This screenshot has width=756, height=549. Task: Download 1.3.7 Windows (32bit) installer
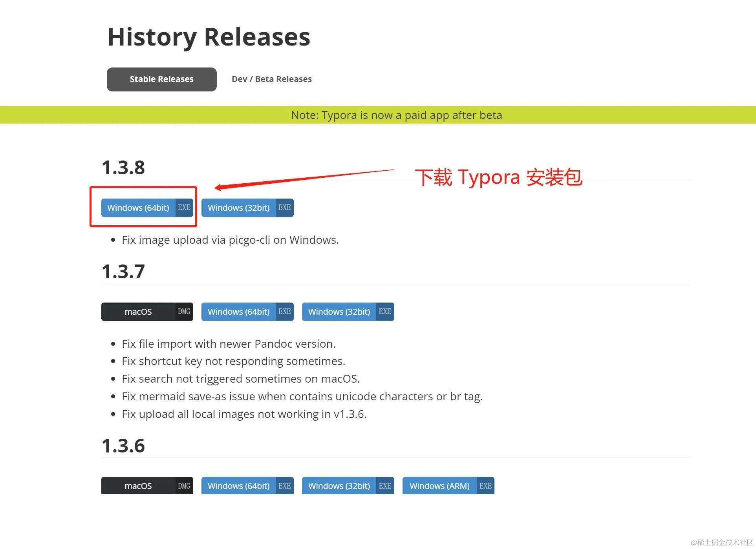point(339,312)
